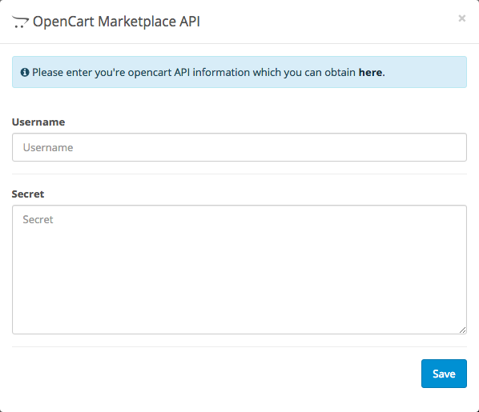Image resolution: width=479 pixels, height=412 pixels.
Task: Click the 'Secret' field label
Action: (x=28, y=194)
